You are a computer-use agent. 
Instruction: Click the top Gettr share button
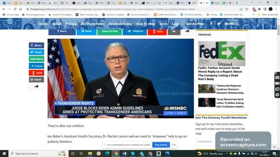(157, 32)
